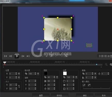Click the shadow distance field showing 62
112x97 pixels.
point(50,89)
